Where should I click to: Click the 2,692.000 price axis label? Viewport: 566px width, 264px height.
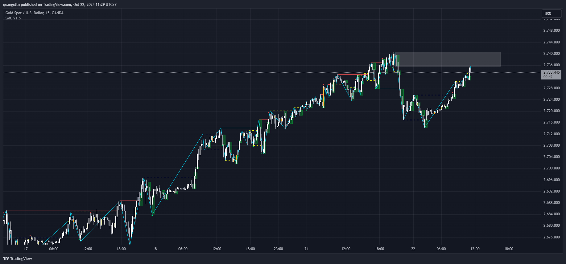coord(552,191)
